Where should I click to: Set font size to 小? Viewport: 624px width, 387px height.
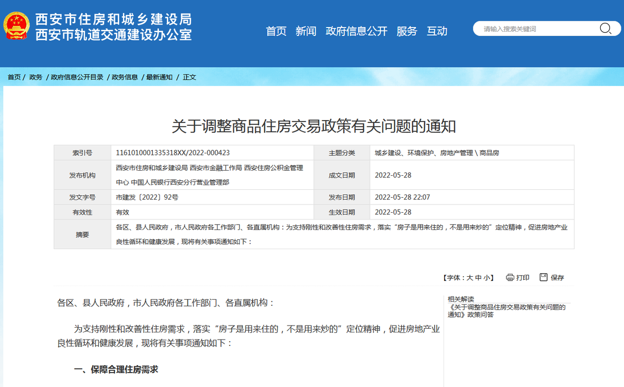point(486,278)
